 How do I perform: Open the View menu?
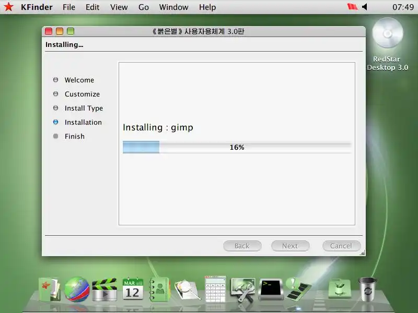click(x=119, y=7)
